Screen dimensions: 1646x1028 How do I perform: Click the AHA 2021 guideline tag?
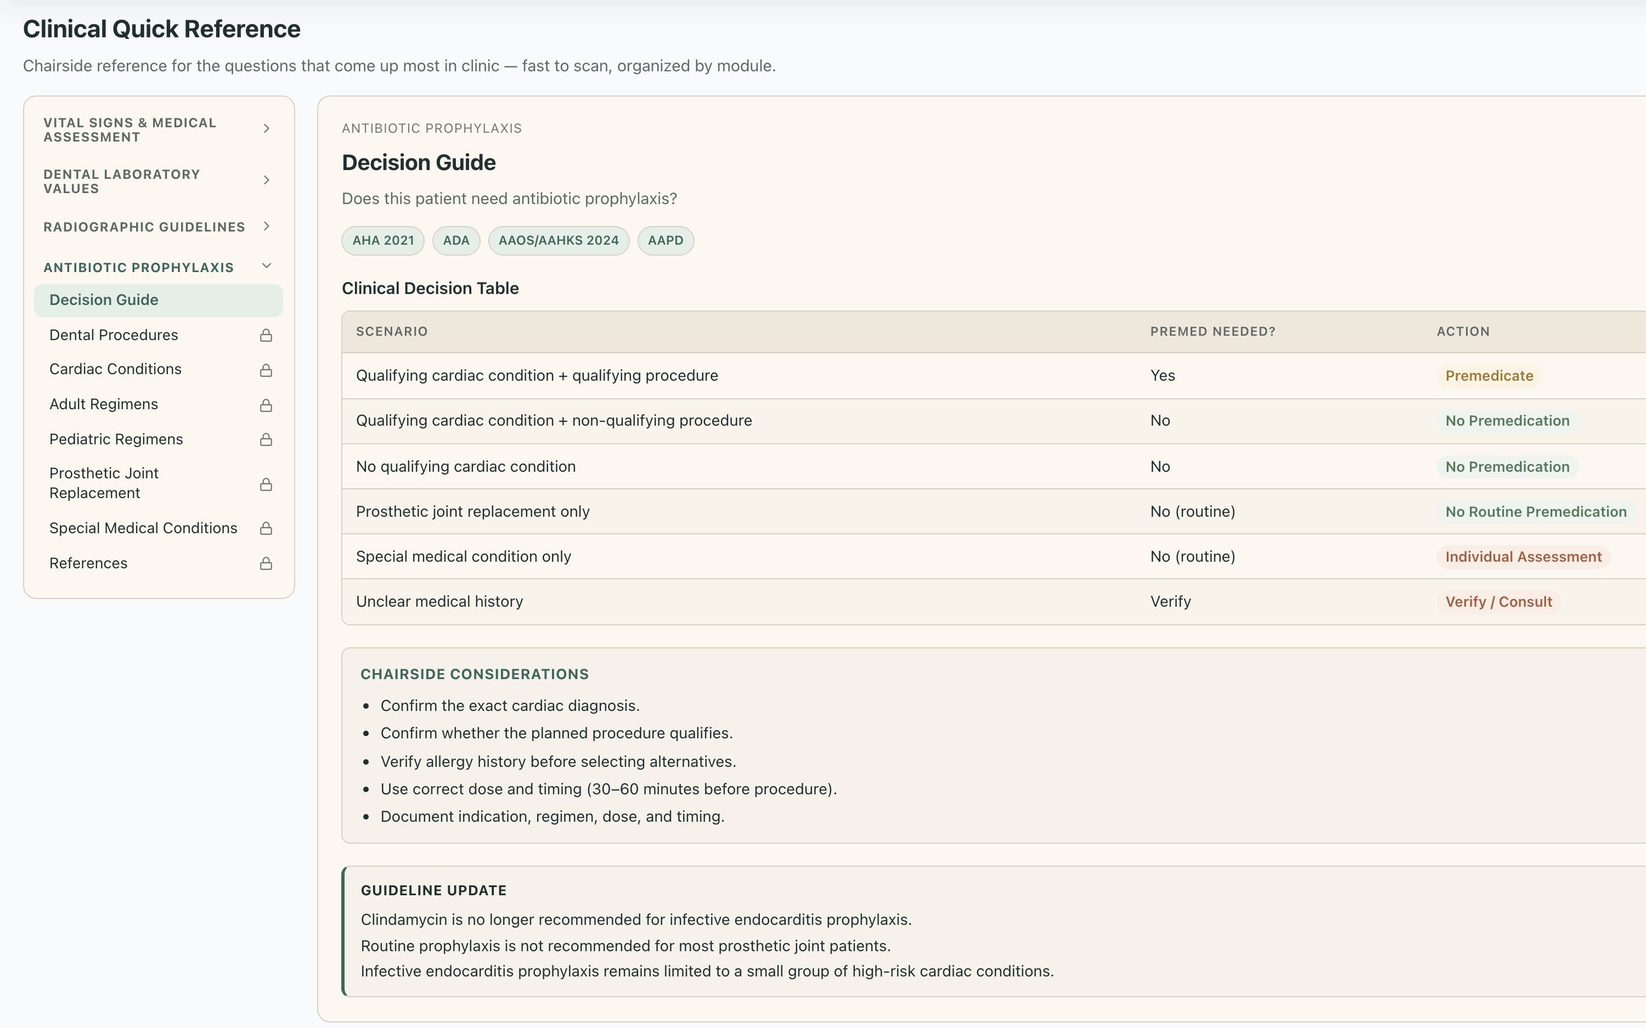[383, 241]
